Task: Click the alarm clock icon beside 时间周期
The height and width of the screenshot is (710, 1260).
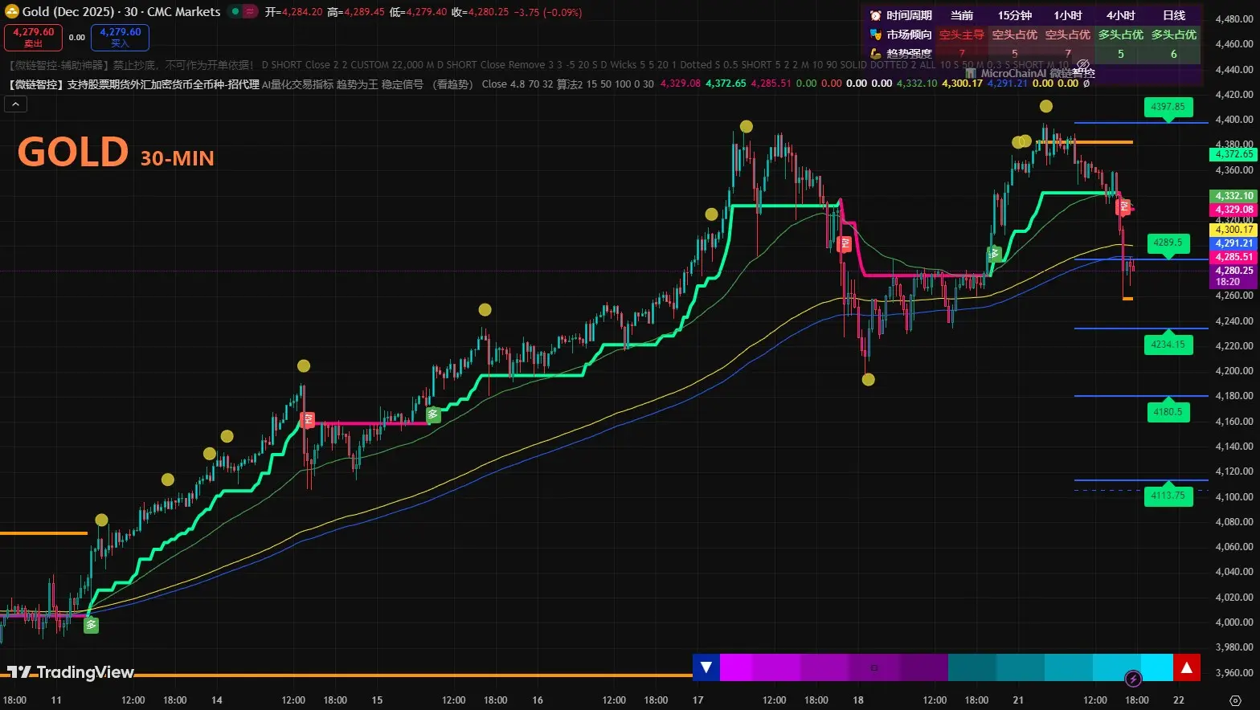Action: 875,15
